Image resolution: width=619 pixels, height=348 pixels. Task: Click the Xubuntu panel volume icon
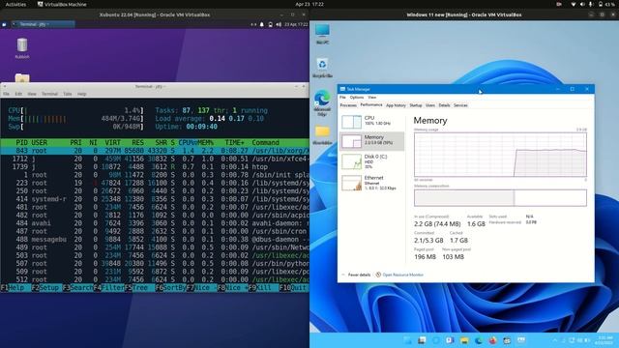tap(279, 24)
